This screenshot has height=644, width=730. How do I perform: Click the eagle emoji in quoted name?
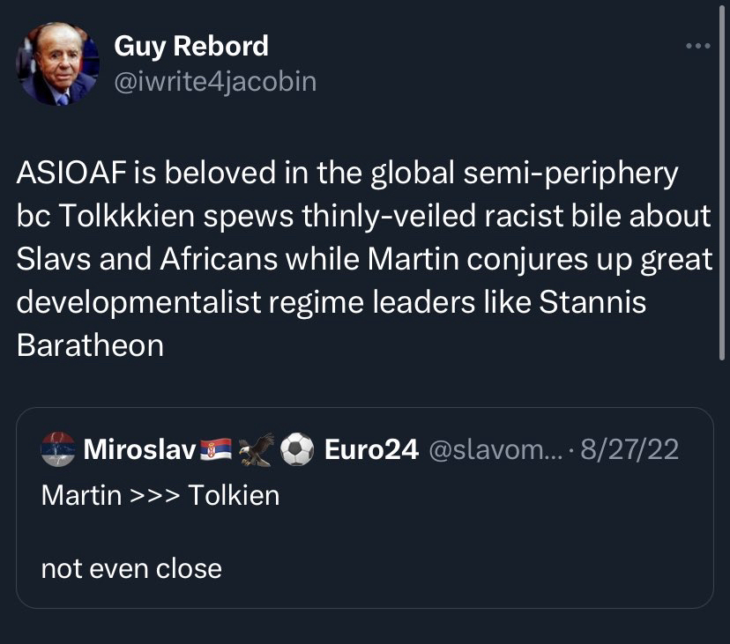tap(257, 449)
